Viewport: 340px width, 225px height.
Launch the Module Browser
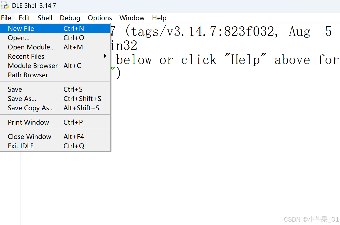tap(55, 66)
